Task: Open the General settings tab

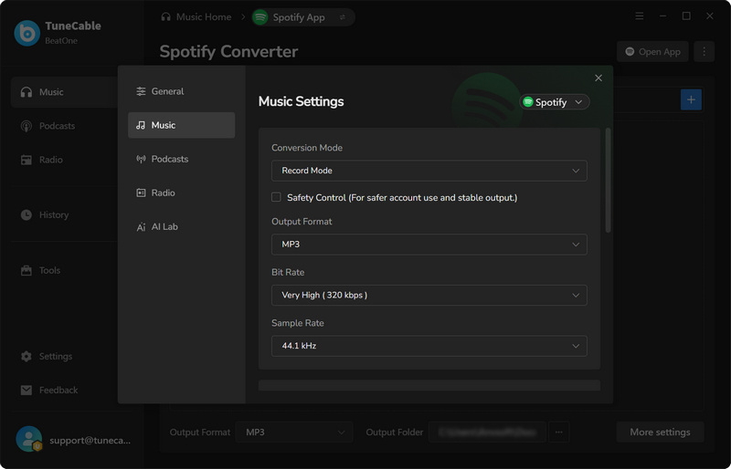Action: point(181,91)
